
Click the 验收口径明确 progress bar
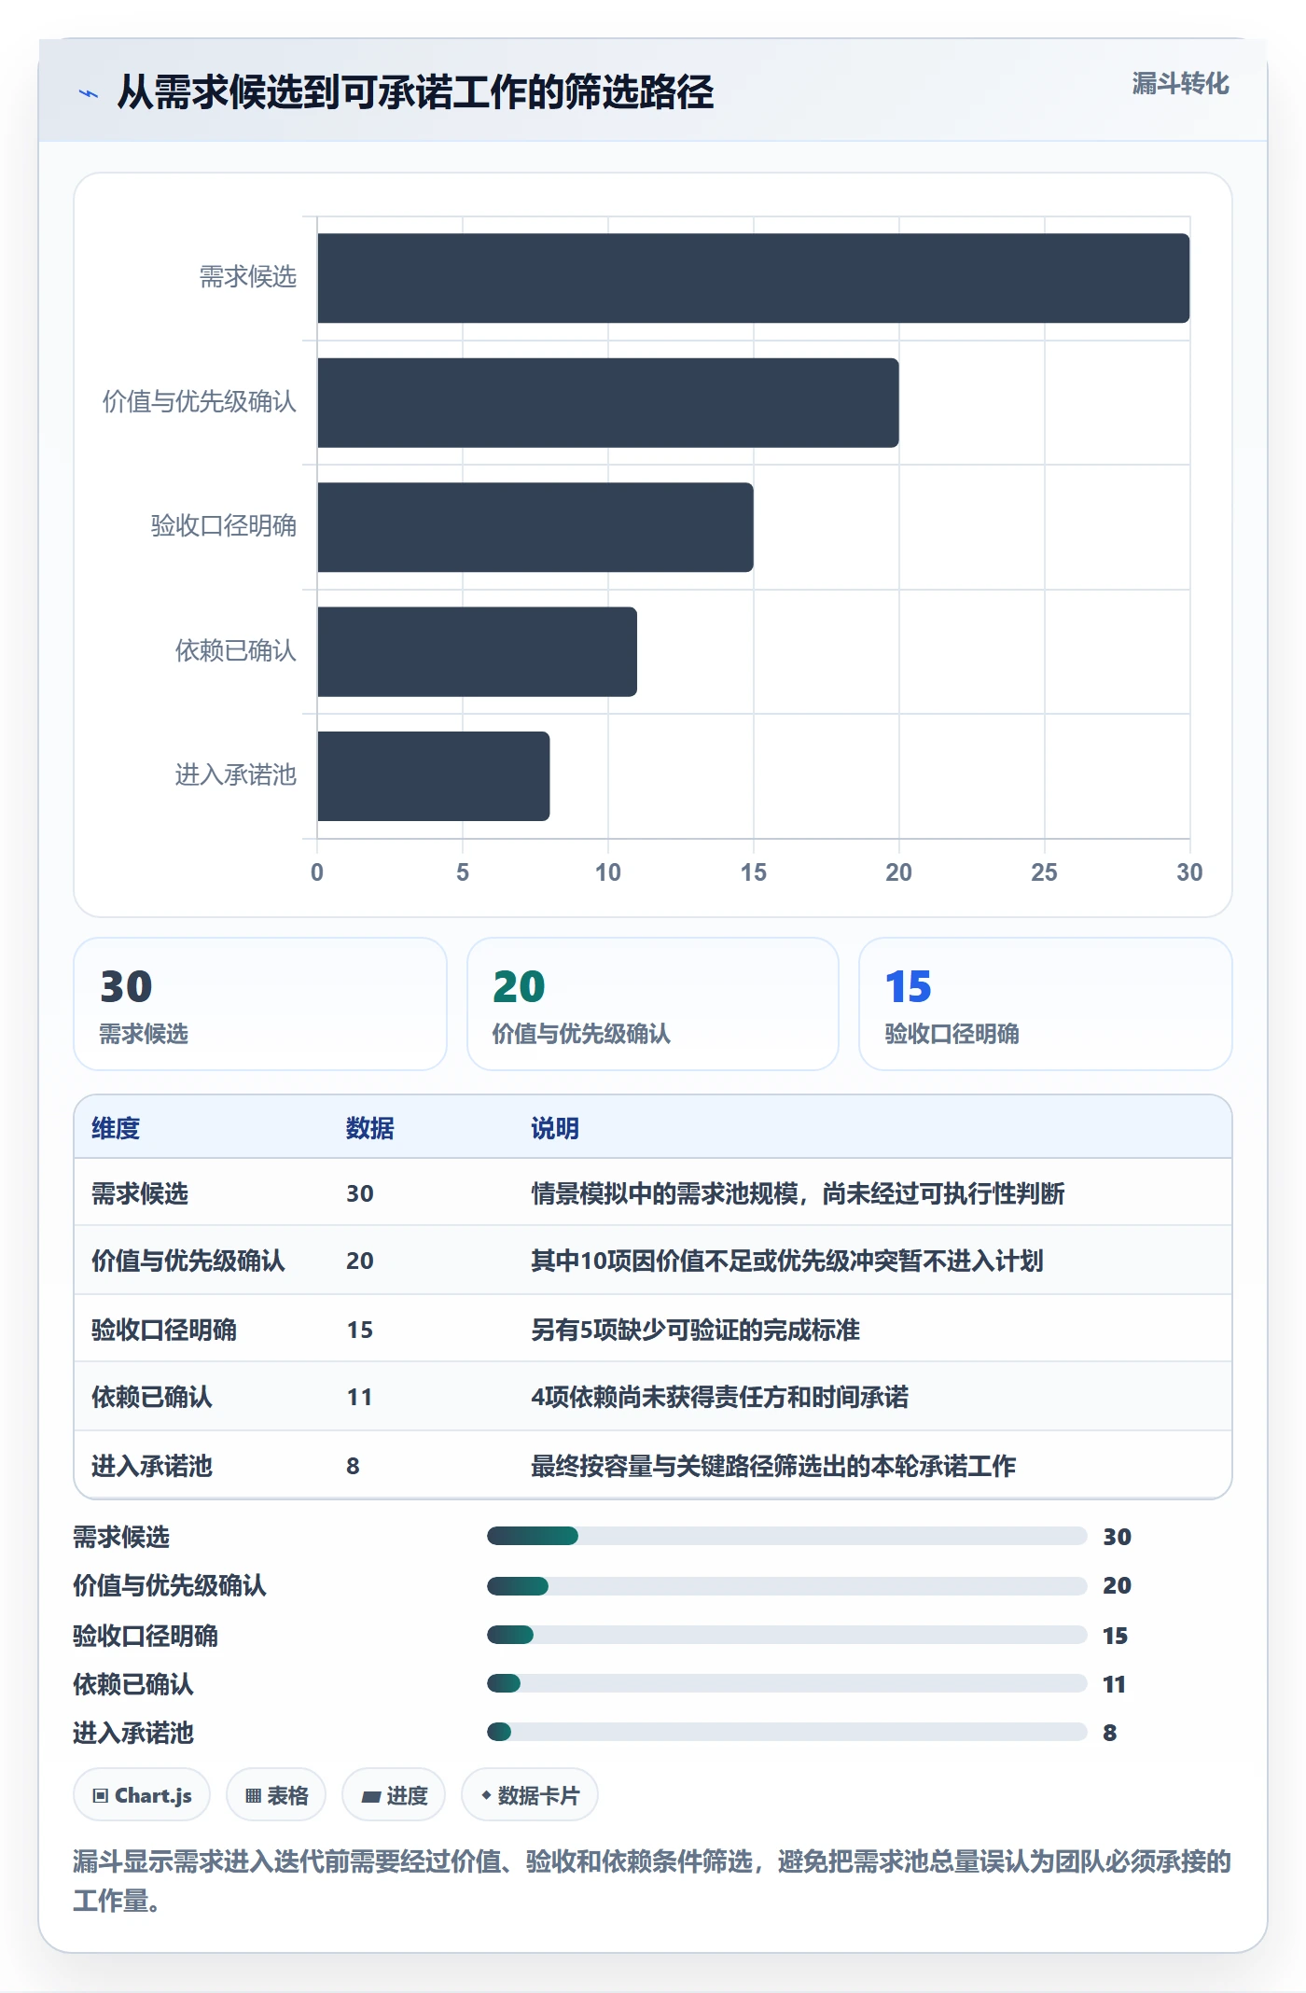pos(787,1635)
